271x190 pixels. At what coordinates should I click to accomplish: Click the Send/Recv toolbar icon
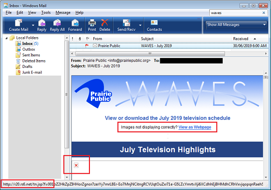pos(127,23)
